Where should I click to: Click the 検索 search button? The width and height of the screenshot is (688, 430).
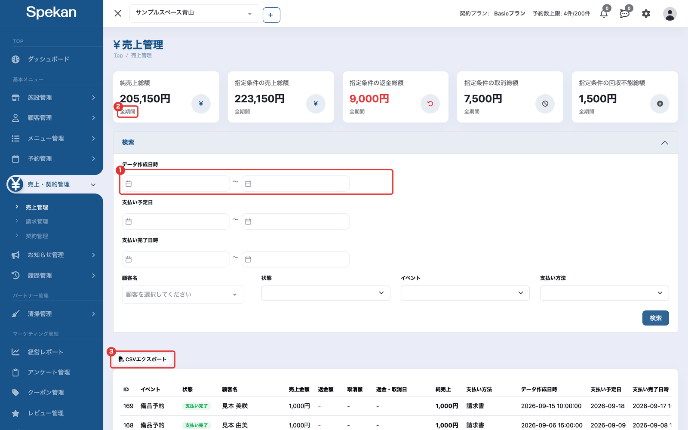click(x=655, y=318)
